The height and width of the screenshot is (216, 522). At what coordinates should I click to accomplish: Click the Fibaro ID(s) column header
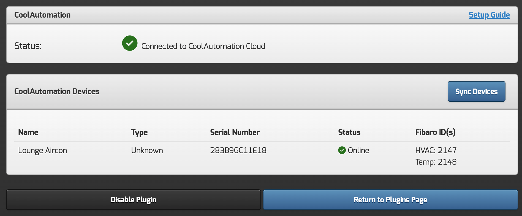(435, 132)
